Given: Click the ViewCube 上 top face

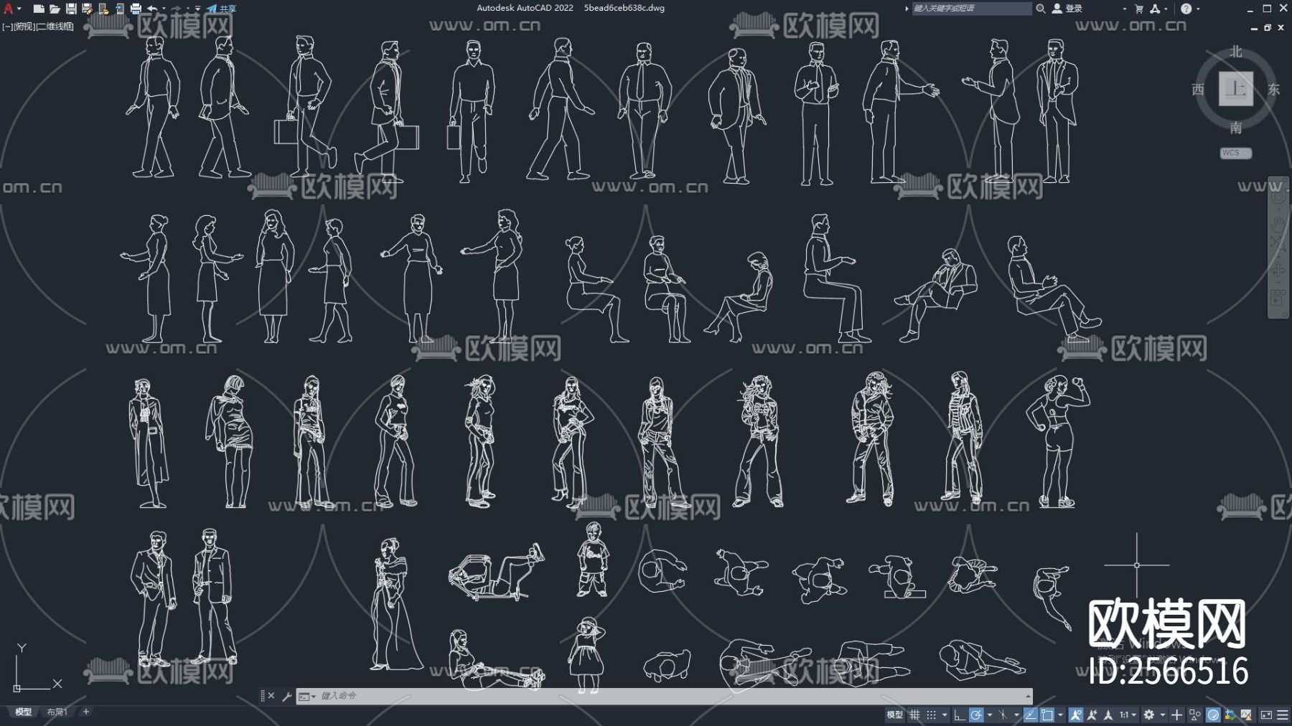Looking at the screenshot, I should (x=1235, y=89).
